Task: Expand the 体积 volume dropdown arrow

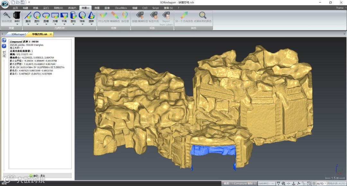Action: click(x=17, y=24)
